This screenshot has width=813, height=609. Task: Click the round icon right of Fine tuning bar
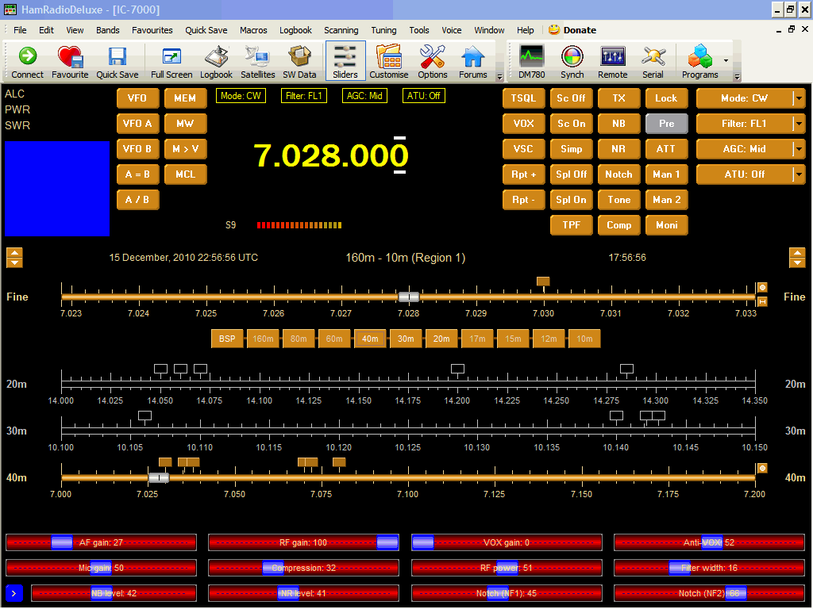coord(762,287)
